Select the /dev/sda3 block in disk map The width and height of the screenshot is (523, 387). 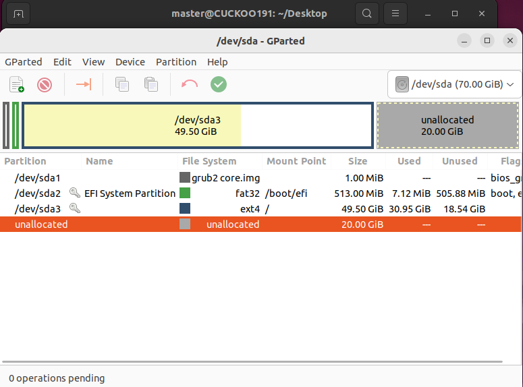(x=198, y=125)
